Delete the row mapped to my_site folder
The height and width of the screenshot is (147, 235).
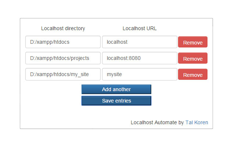pos(193,75)
